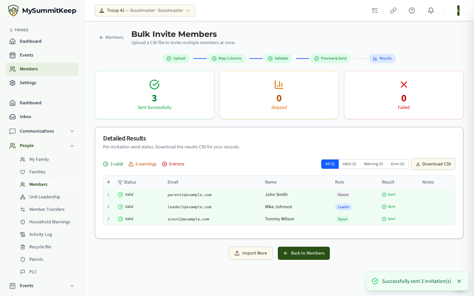474x296 pixels.
Task: Open the checklist icon in the top bar
Action: point(375,11)
